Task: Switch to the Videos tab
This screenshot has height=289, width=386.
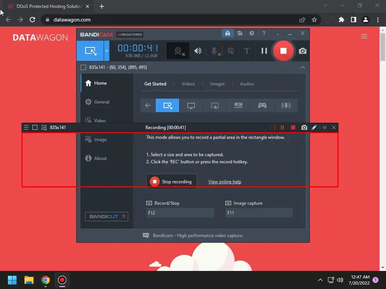Action: pos(188,84)
